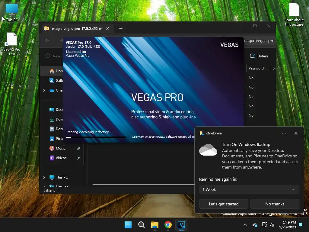
Task: Click Home icon in File Explorer sidebar
Action: 52,71
